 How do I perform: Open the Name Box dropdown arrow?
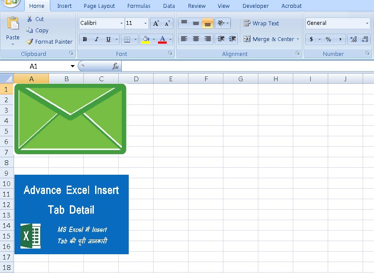(x=72, y=66)
